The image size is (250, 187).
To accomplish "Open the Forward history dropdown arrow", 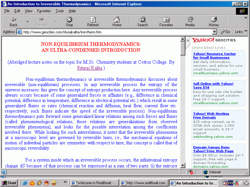I will [56, 22].
